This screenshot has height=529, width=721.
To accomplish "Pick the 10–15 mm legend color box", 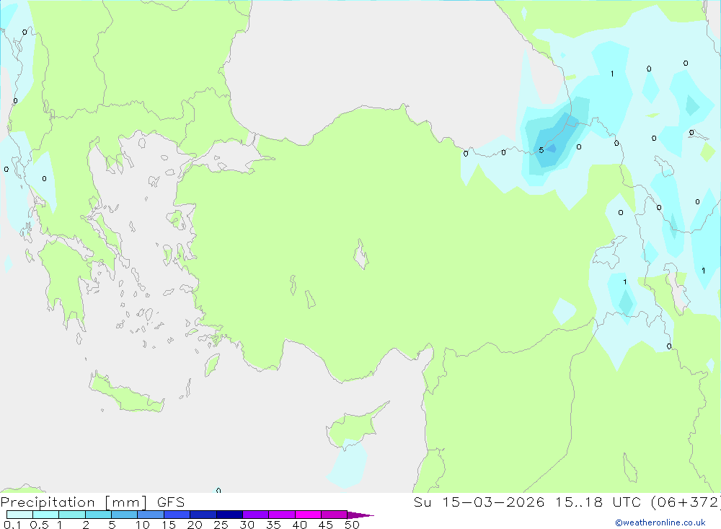I will coord(151,515).
